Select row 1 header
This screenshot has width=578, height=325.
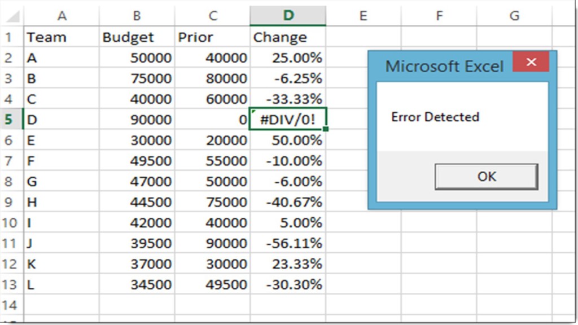(11, 37)
